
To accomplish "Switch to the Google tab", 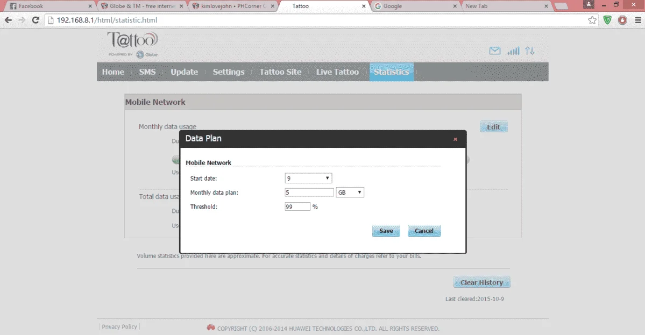I will tap(415, 6).
